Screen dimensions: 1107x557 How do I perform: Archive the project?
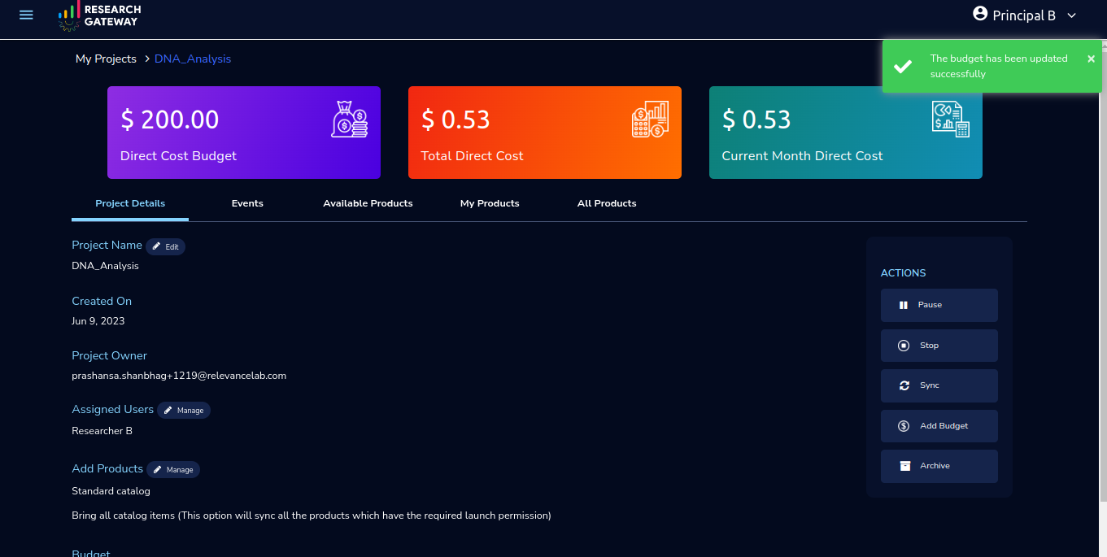pyautogui.click(x=939, y=466)
